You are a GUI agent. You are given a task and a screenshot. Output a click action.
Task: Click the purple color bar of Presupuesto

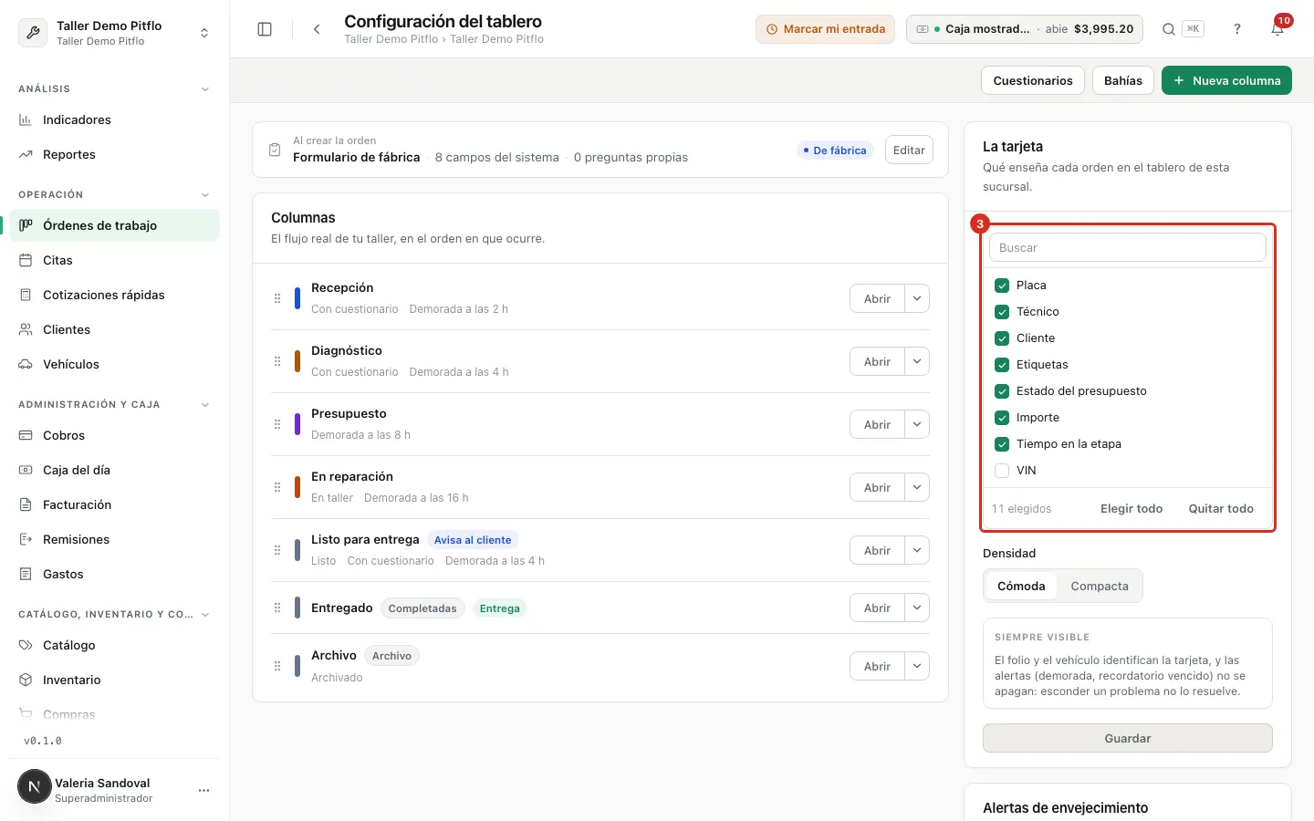point(297,424)
